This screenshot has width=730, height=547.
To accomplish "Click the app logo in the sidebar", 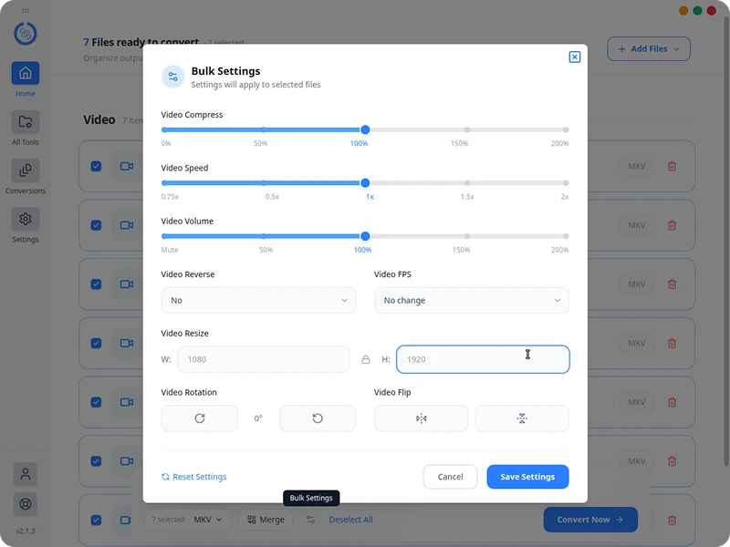I will pyautogui.click(x=26, y=33).
